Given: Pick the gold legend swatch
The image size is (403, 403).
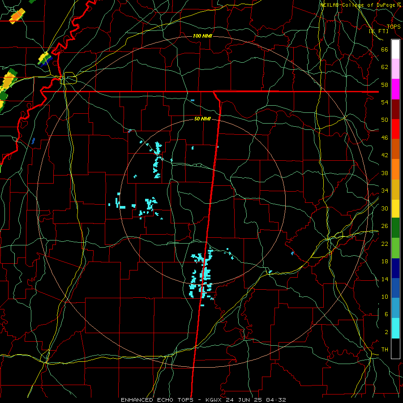Looking at the screenshot, I should [x=395, y=190].
